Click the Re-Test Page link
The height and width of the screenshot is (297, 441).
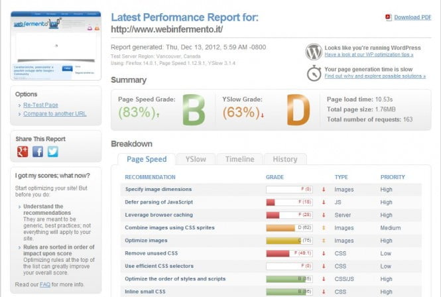point(41,105)
